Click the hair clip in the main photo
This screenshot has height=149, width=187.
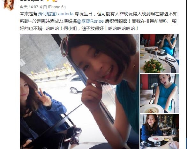(x=64, y=45)
